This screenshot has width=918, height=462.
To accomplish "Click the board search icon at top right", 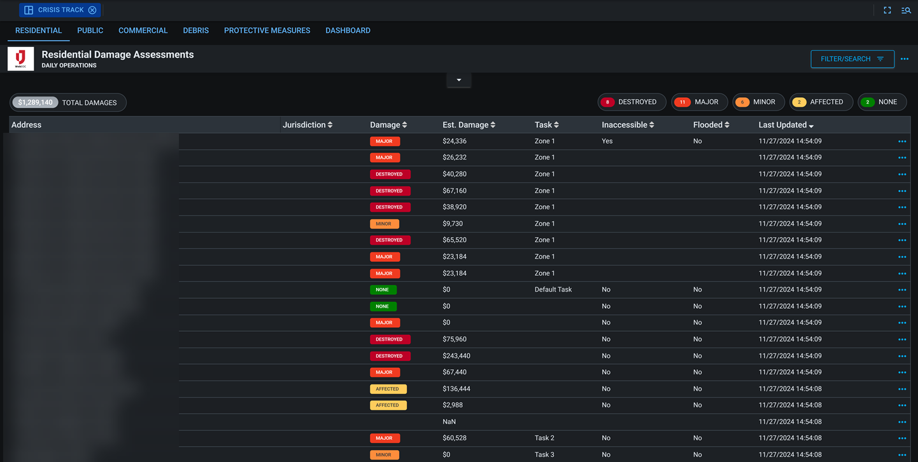I will click(906, 10).
